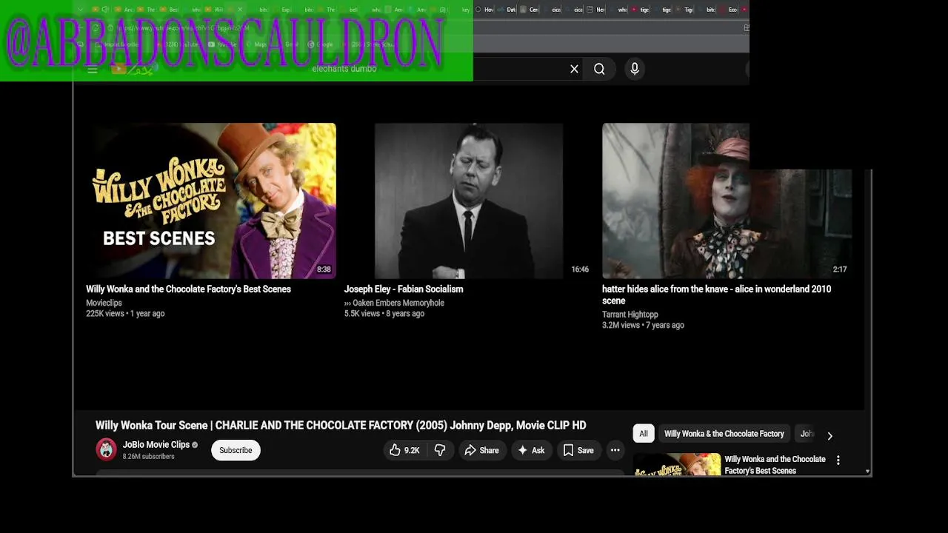Clear the search box with the X icon
This screenshot has height=533, width=948.
574,69
